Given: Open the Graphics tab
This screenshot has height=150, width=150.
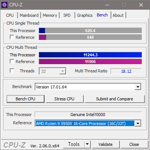Looking at the screenshot, I should (x=85, y=15).
